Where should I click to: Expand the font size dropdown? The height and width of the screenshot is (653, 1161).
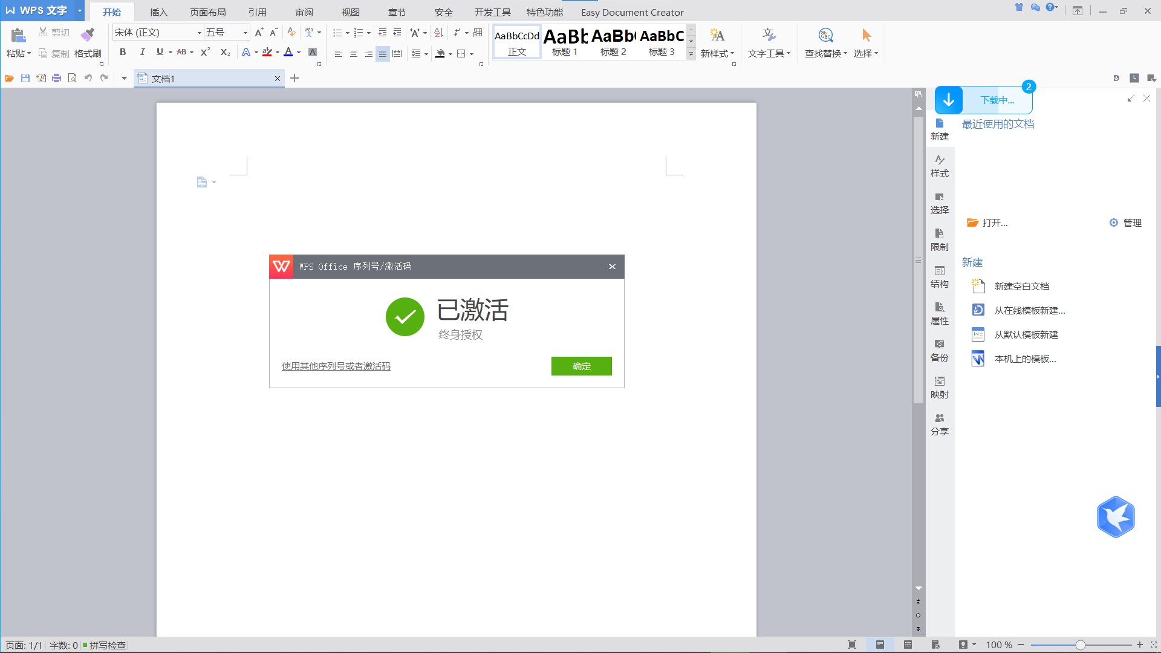245,33
